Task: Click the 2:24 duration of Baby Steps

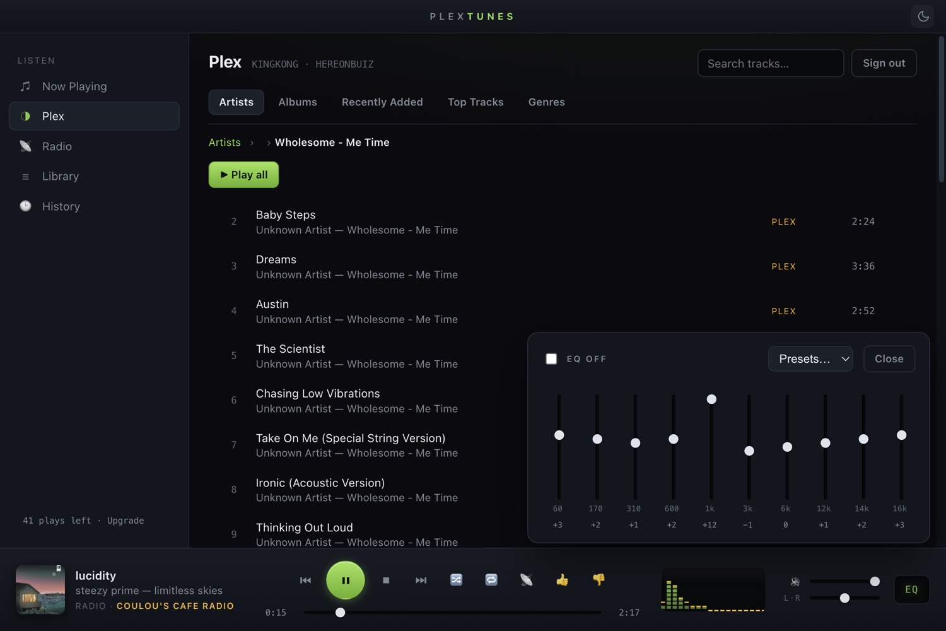Action: pos(863,221)
